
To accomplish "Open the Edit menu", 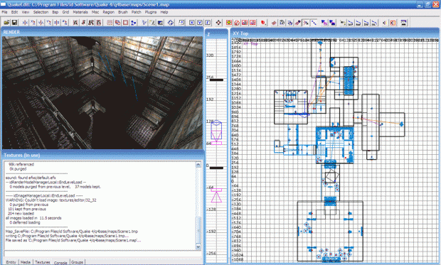I will [x=14, y=12].
